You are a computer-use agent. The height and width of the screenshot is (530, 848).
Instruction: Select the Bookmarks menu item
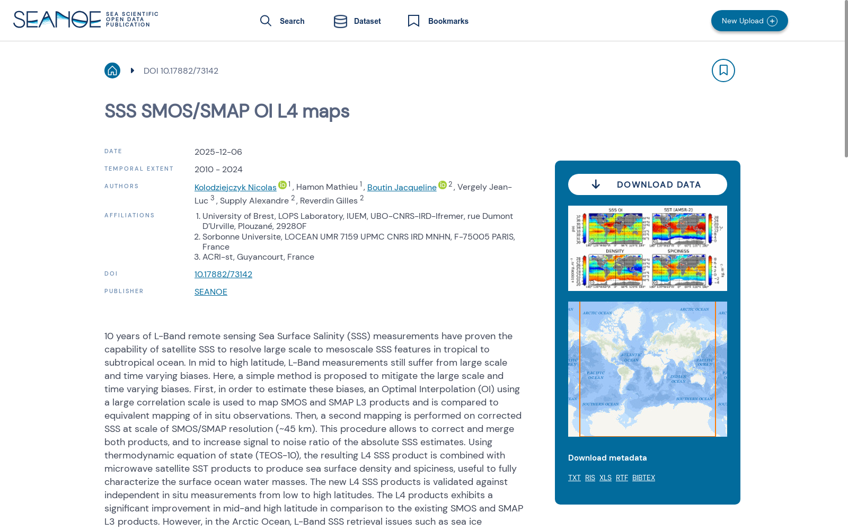tap(448, 21)
